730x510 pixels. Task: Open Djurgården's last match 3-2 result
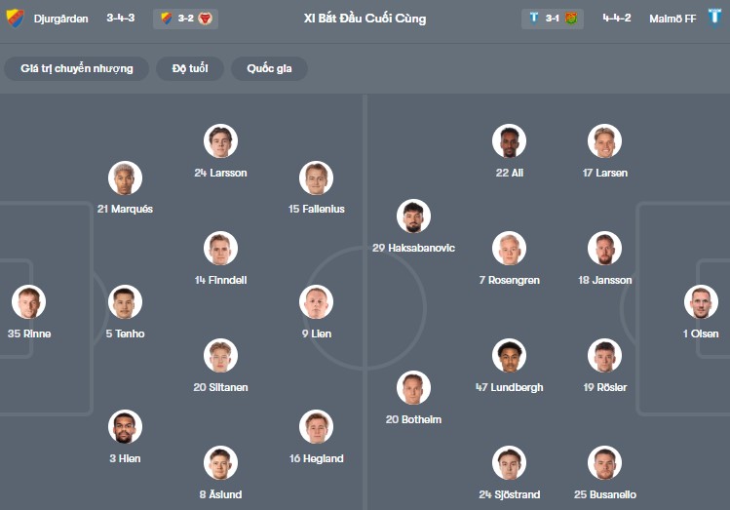click(x=185, y=19)
